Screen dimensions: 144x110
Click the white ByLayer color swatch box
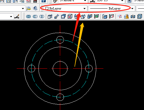point(47,8)
